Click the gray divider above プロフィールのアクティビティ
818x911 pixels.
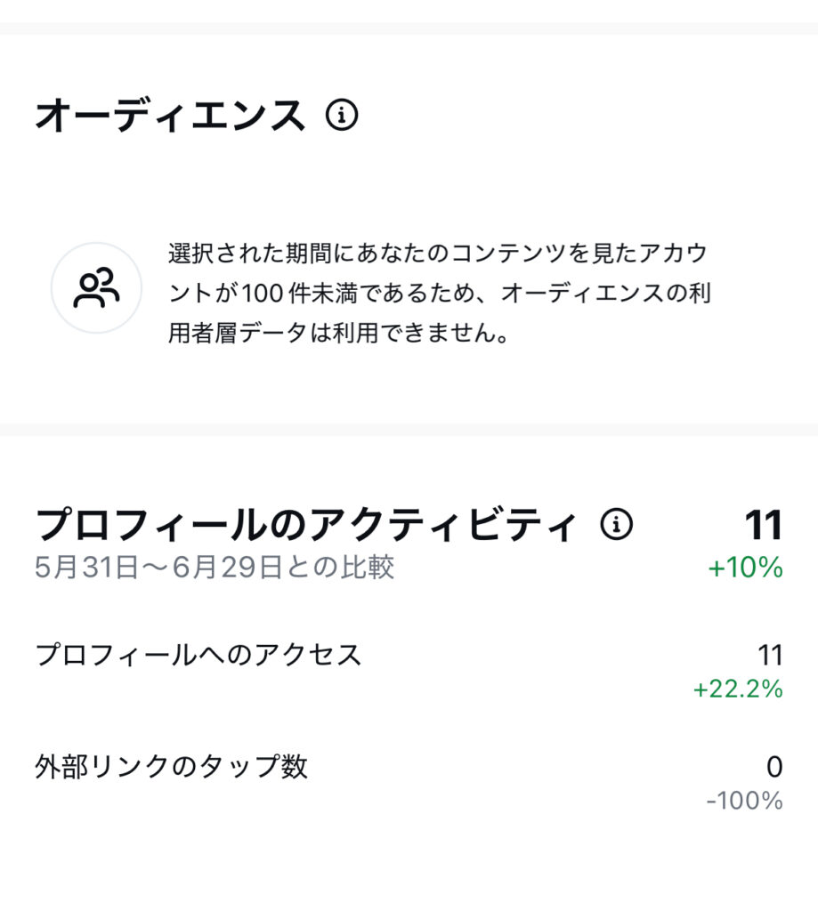pyautogui.click(x=409, y=430)
